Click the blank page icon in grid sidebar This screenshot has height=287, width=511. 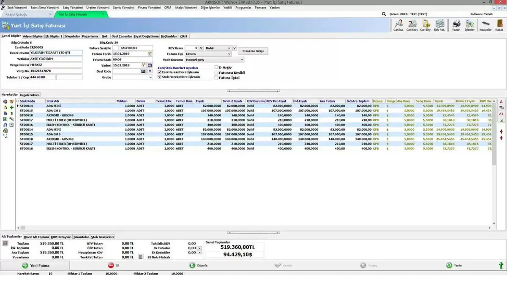tap(5, 108)
